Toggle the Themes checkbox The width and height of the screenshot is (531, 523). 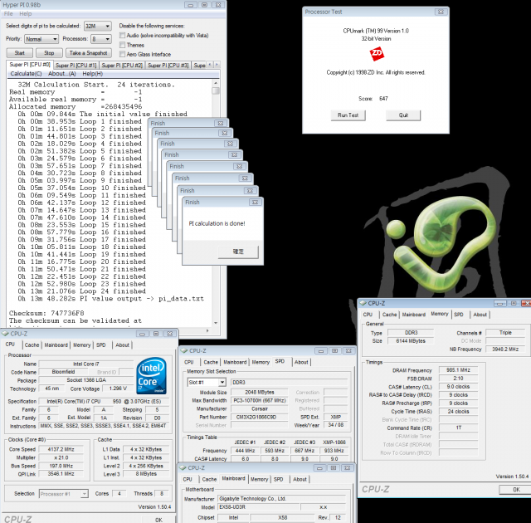pyautogui.click(x=122, y=45)
